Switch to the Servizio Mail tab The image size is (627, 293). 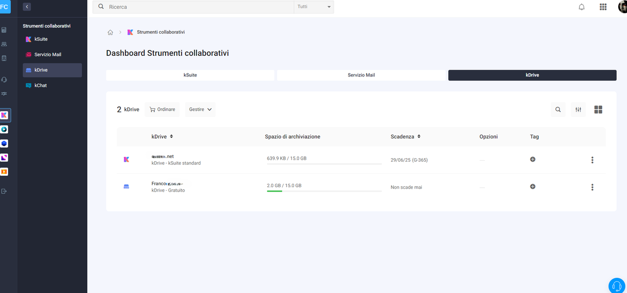click(x=361, y=75)
